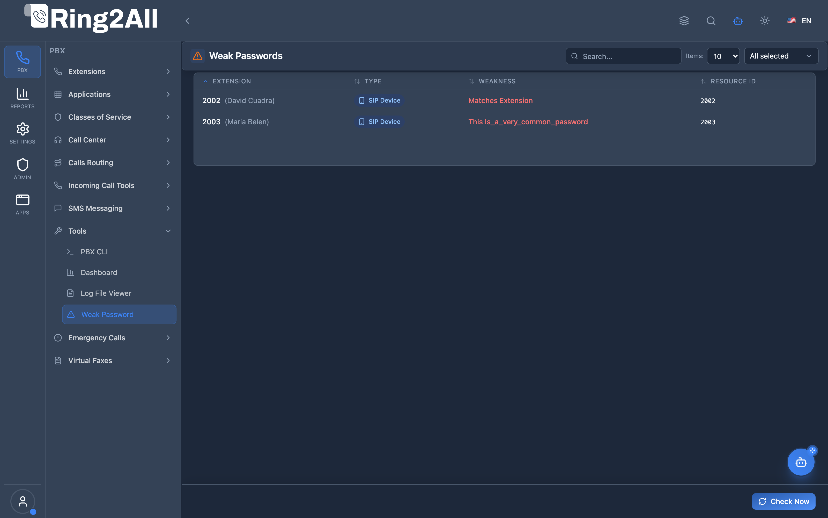Sort by Weakness column
The image size is (828, 518).
[492, 81]
